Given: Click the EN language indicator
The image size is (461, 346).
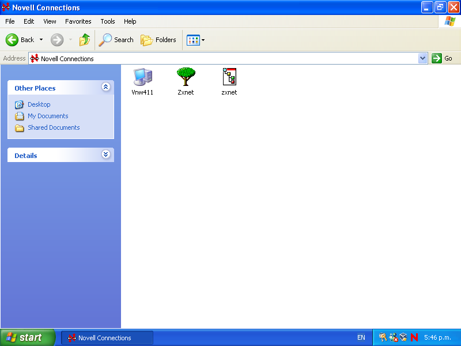Looking at the screenshot, I should pyautogui.click(x=361, y=337).
